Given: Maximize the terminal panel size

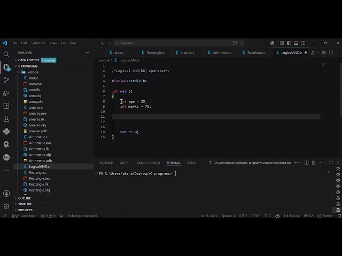Looking at the screenshot, I should click(331, 163).
